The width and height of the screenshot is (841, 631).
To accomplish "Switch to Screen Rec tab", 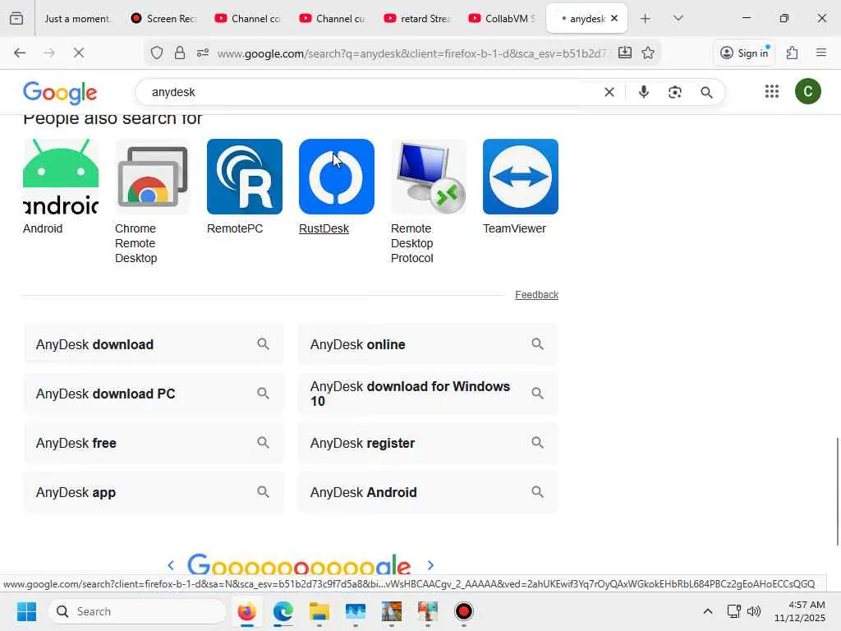I will (x=164, y=18).
